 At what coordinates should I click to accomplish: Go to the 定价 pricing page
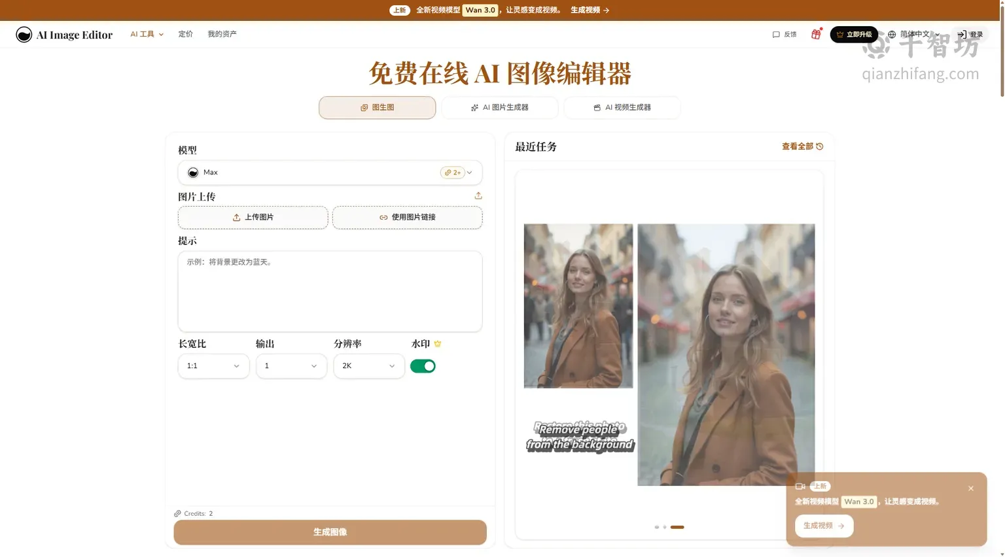coord(186,34)
